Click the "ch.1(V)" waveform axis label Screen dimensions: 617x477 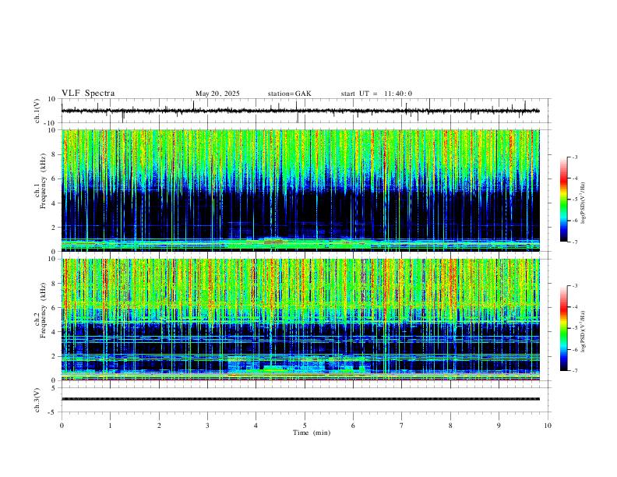37,111
